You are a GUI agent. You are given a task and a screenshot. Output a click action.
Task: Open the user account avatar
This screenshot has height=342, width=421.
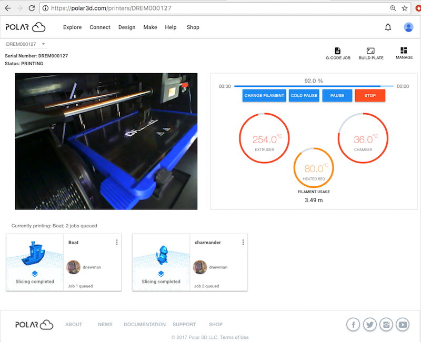click(408, 27)
